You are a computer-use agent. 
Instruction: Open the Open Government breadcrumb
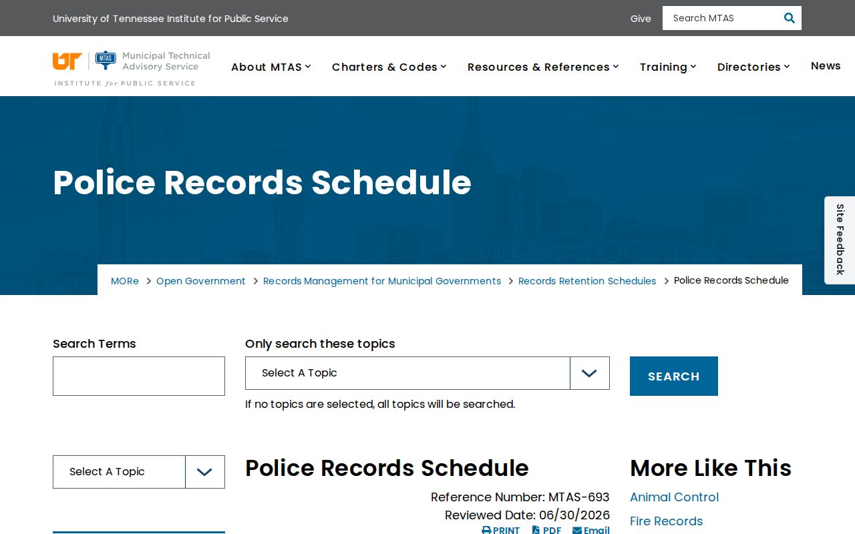pyautogui.click(x=201, y=281)
